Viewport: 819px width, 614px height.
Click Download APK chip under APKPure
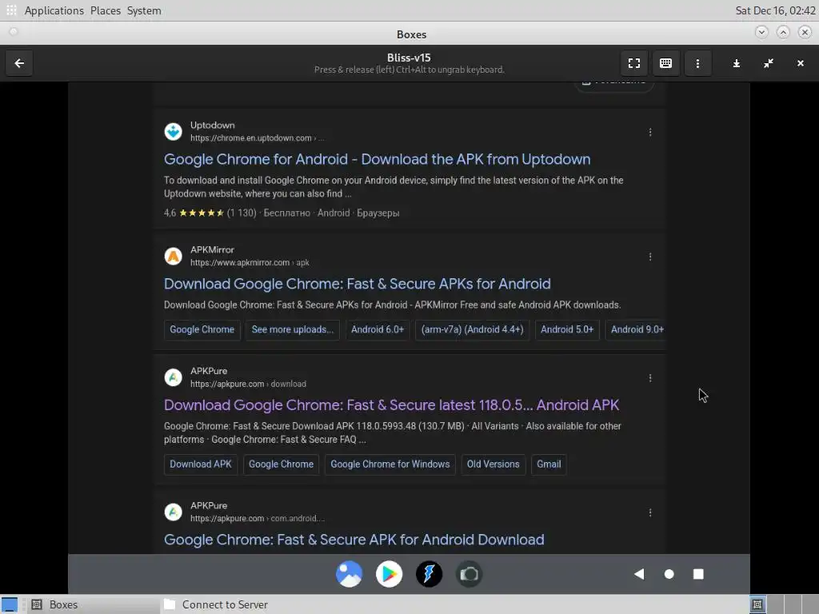coord(201,464)
